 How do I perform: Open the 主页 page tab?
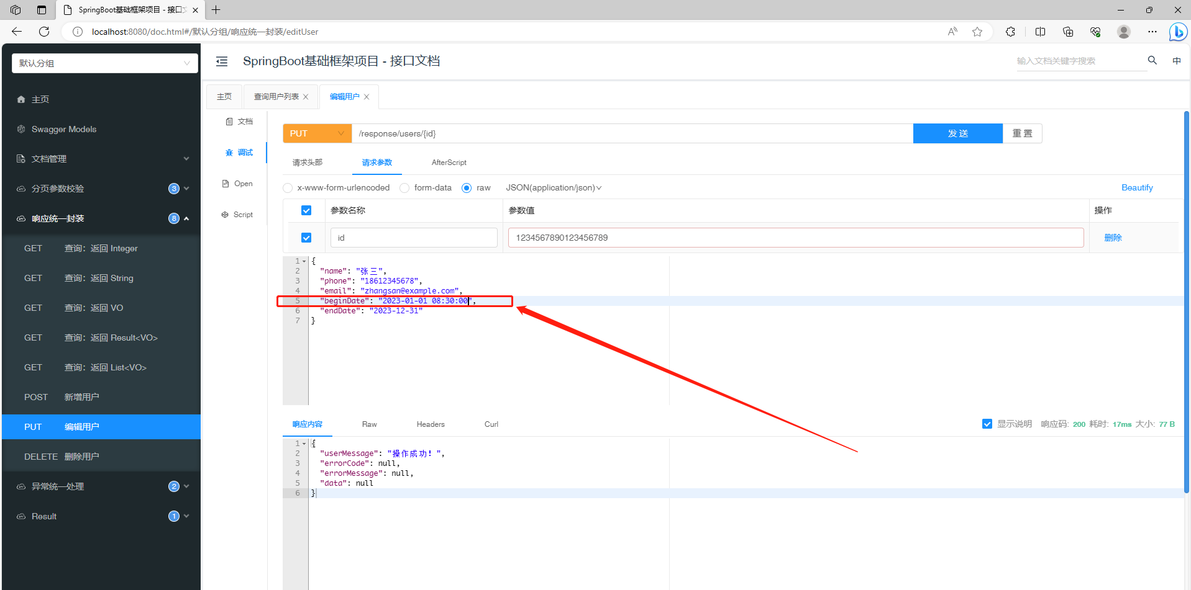pos(224,97)
